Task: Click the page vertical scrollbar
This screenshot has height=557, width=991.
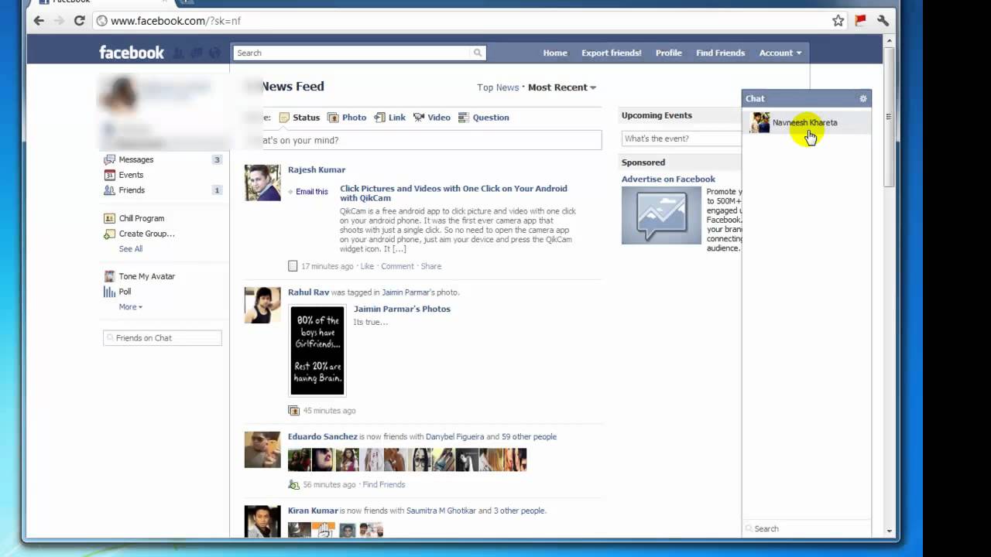Action: coord(890,116)
